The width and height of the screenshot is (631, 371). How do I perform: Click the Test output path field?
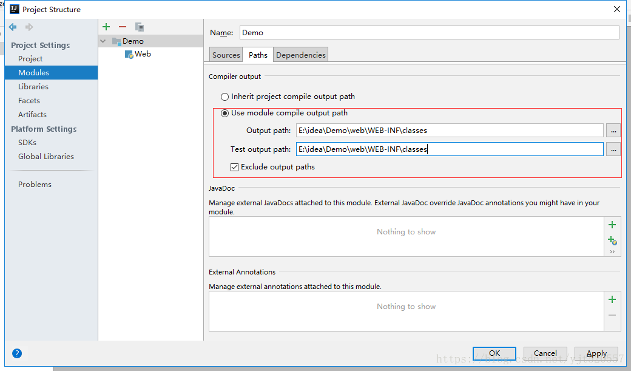(450, 149)
